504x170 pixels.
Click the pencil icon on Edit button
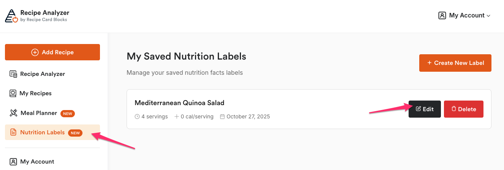tap(418, 109)
